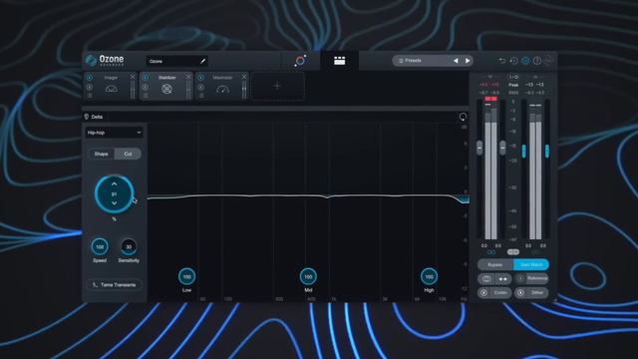Screen dimensions: 638x359
Task: Toggle the Imager module power button
Action: tap(90, 78)
